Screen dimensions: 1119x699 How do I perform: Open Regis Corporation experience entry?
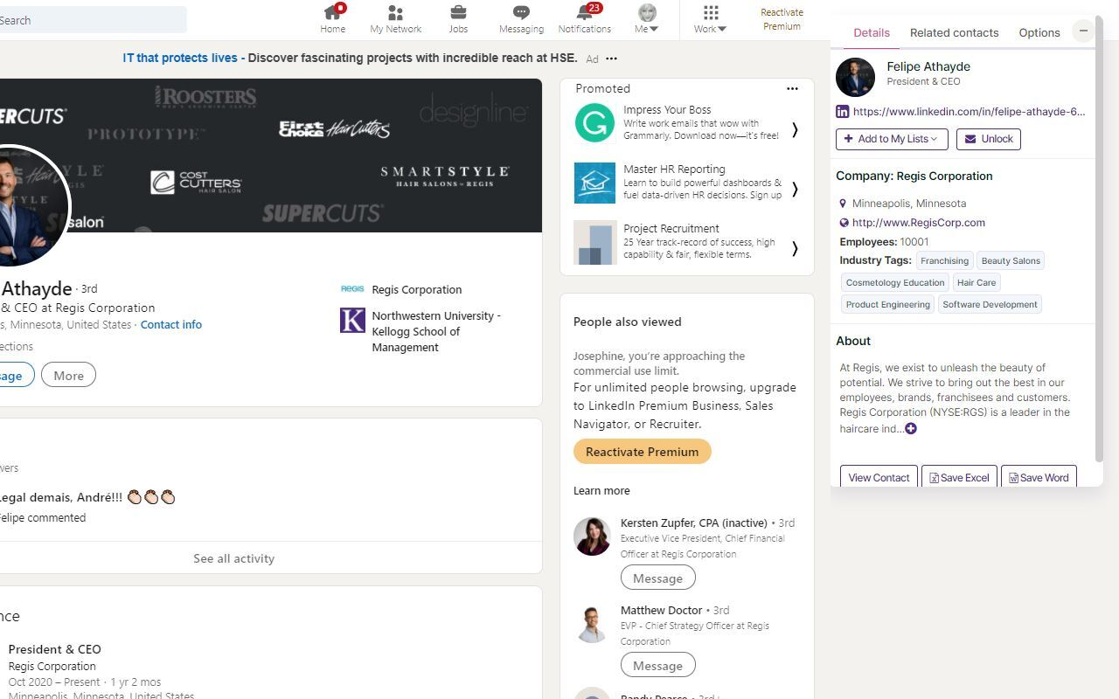point(52,666)
